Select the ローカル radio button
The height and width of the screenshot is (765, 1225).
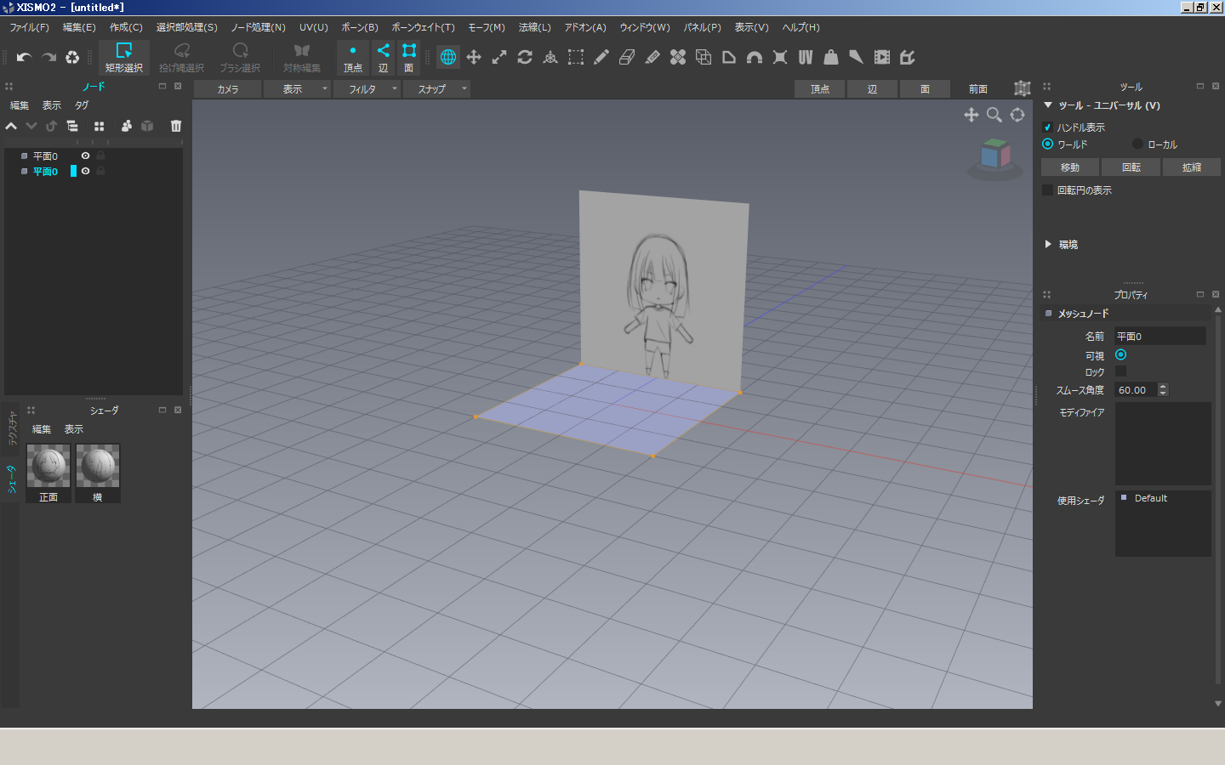point(1137,144)
